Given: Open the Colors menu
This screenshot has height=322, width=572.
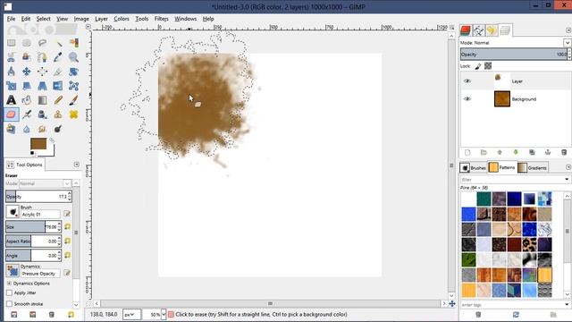Looking at the screenshot, I should tap(122, 19).
